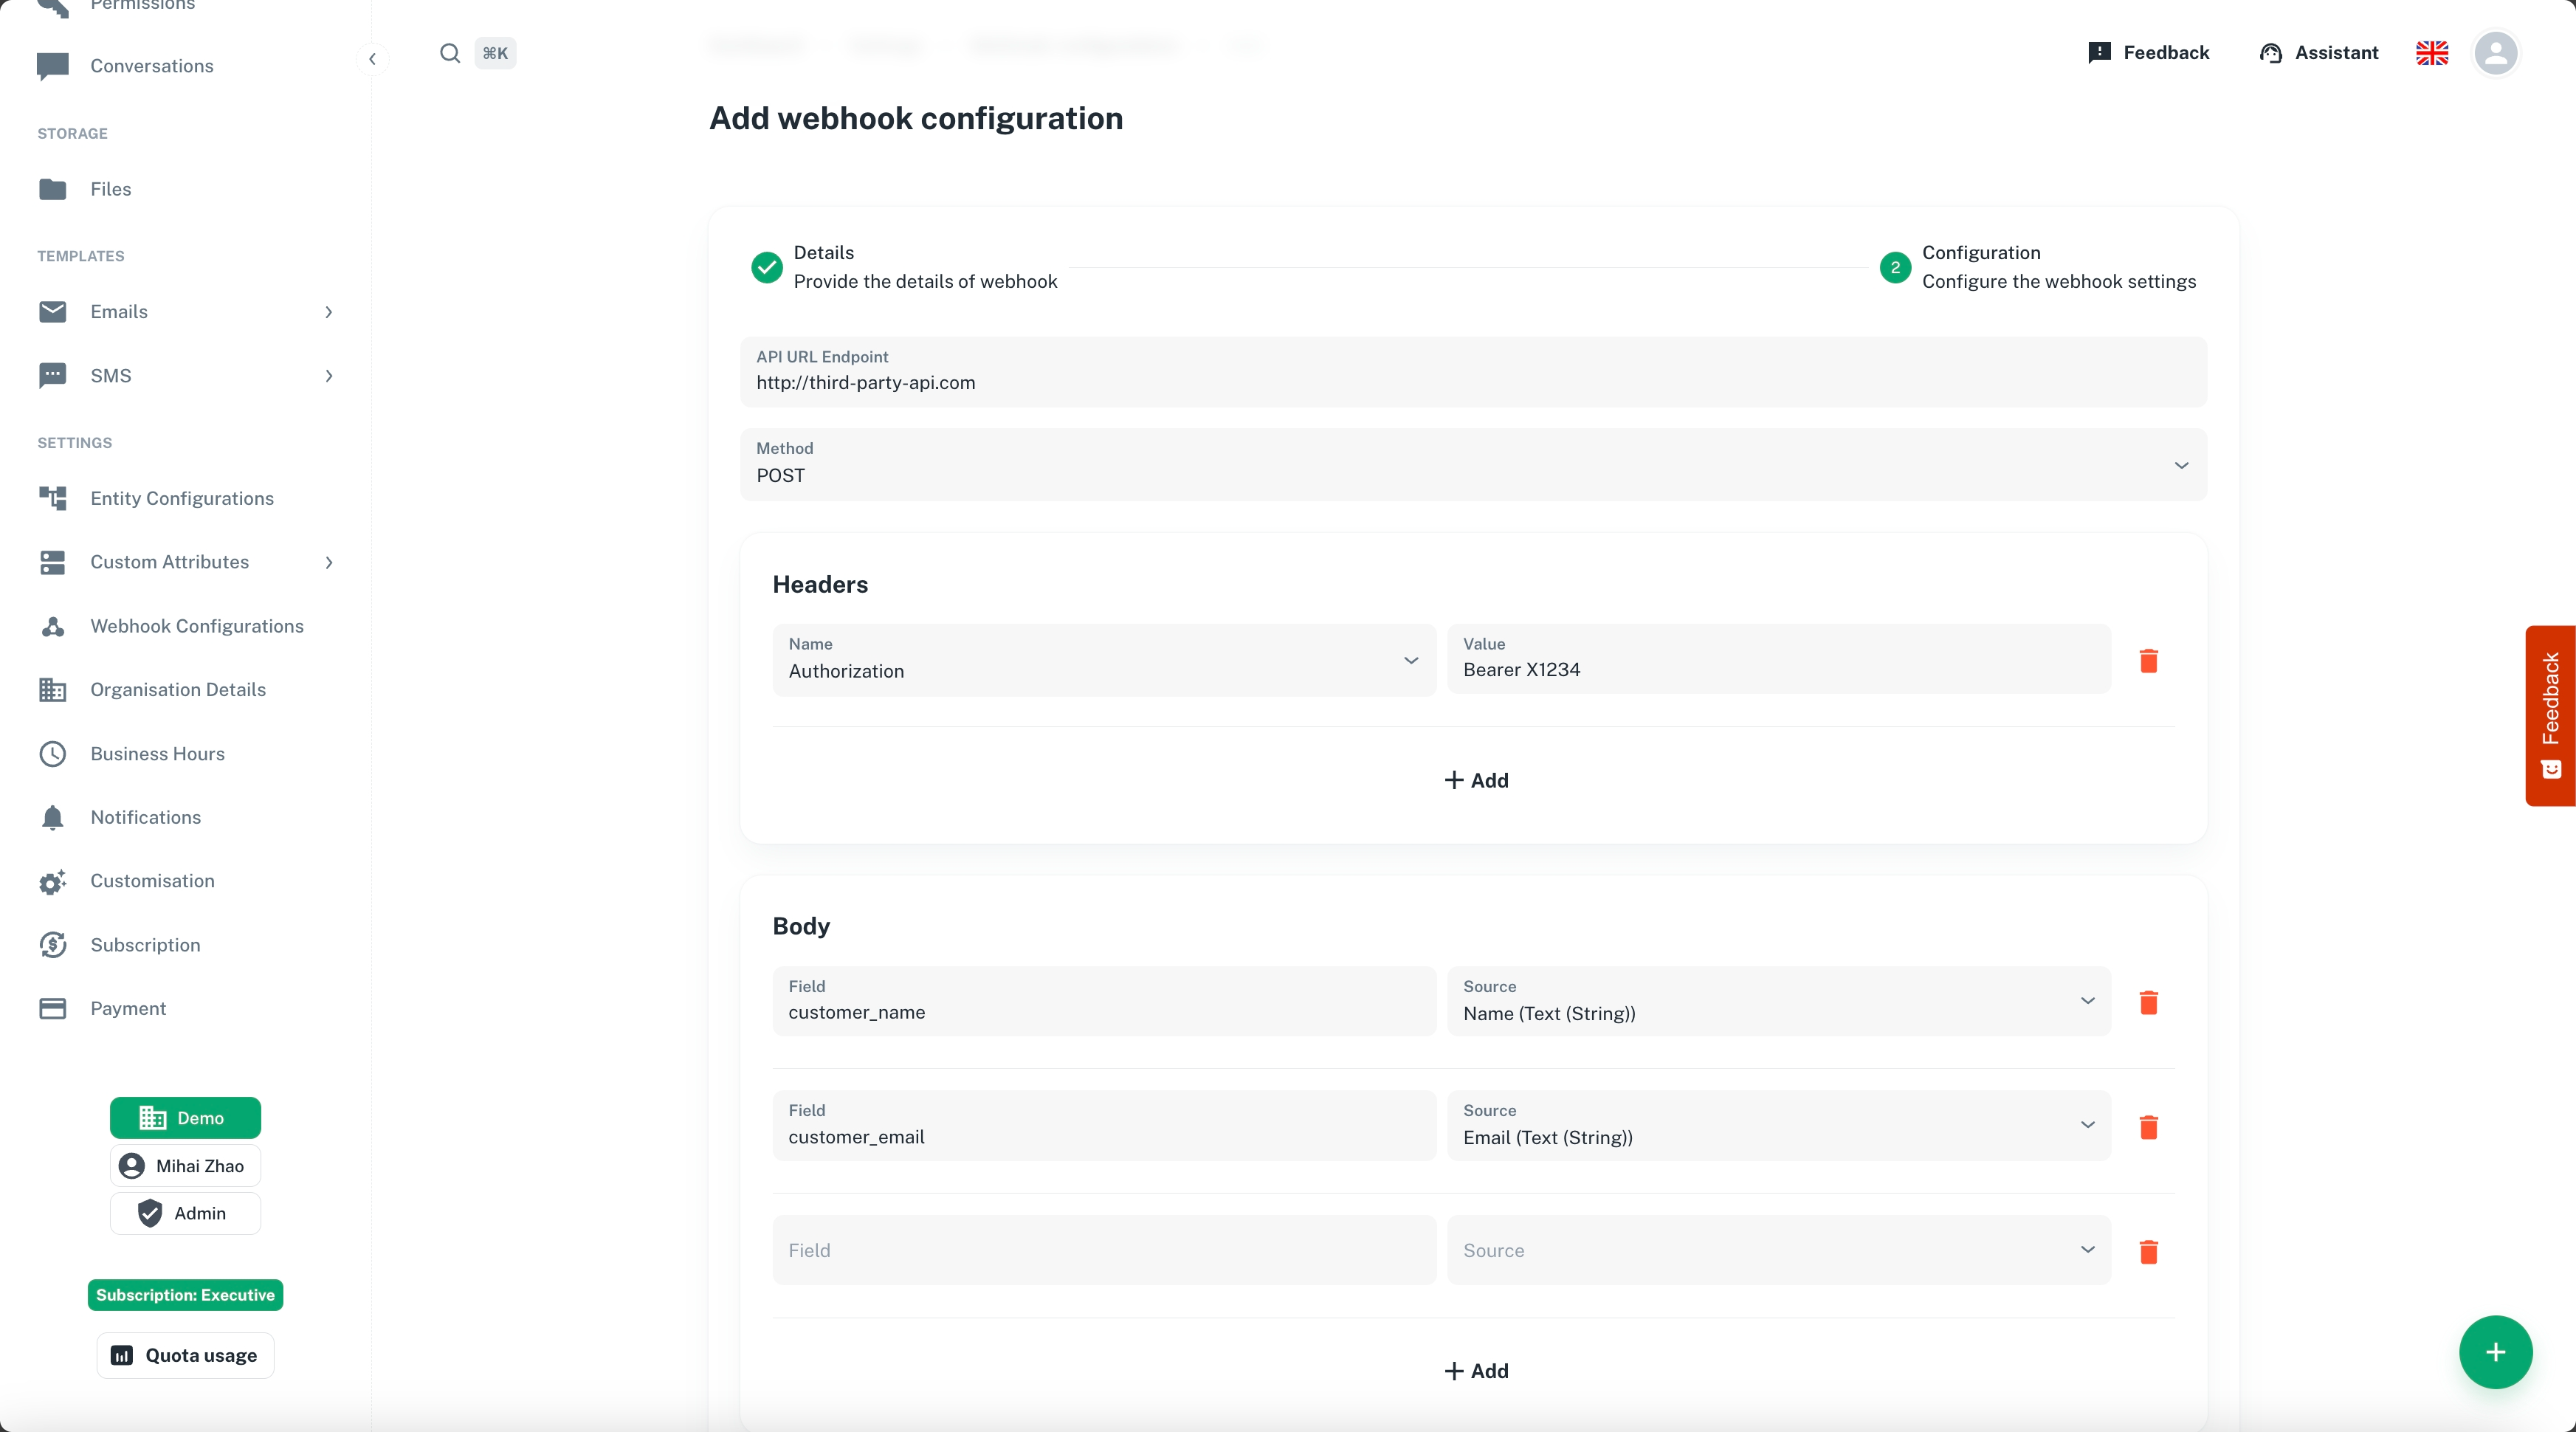Open language selector UK flag
This screenshot has height=1432, width=2576.
click(x=2432, y=53)
